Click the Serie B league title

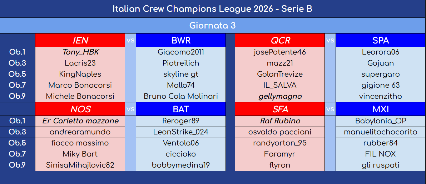(x=213, y=9)
